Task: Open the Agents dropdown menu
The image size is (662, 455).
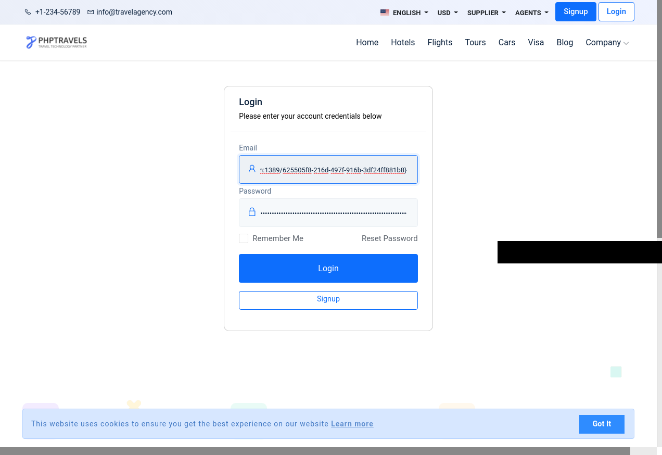Action: pos(531,13)
